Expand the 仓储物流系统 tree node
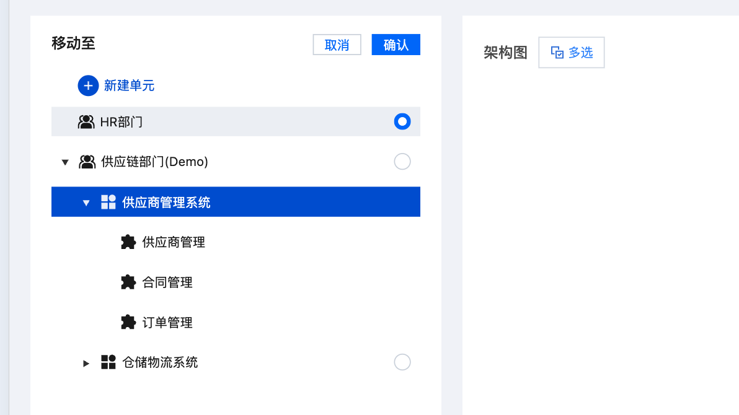Viewport: 739px width, 415px height. [x=86, y=363]
